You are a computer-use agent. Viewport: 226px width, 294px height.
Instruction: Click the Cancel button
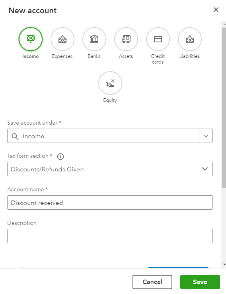coord(152,282)
